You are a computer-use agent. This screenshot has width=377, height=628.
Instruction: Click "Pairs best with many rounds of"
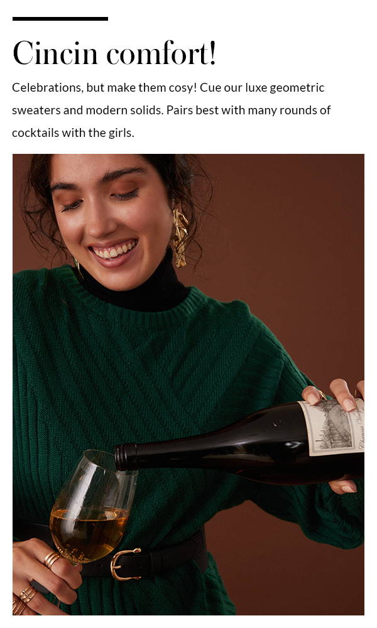pyautogui.click(x=248, y=110)
